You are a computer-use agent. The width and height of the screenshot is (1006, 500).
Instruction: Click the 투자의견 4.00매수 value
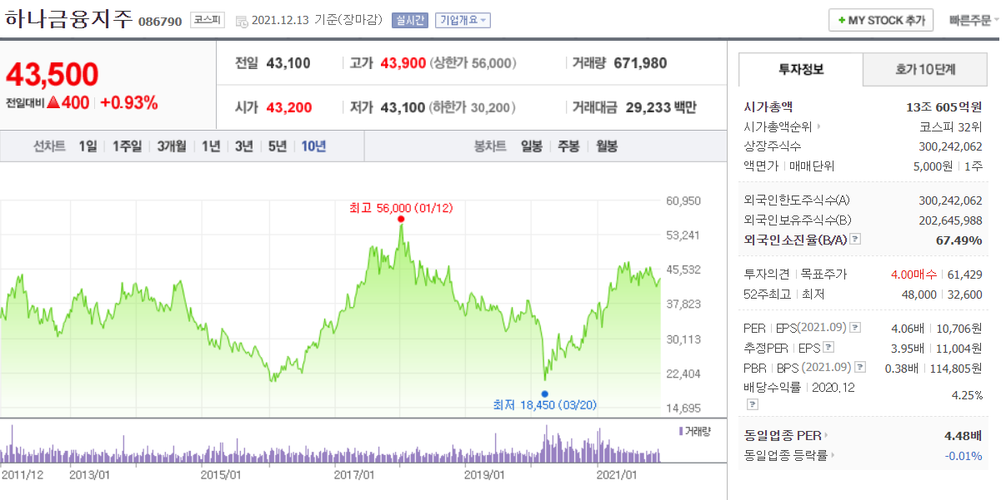pos(914,275)
